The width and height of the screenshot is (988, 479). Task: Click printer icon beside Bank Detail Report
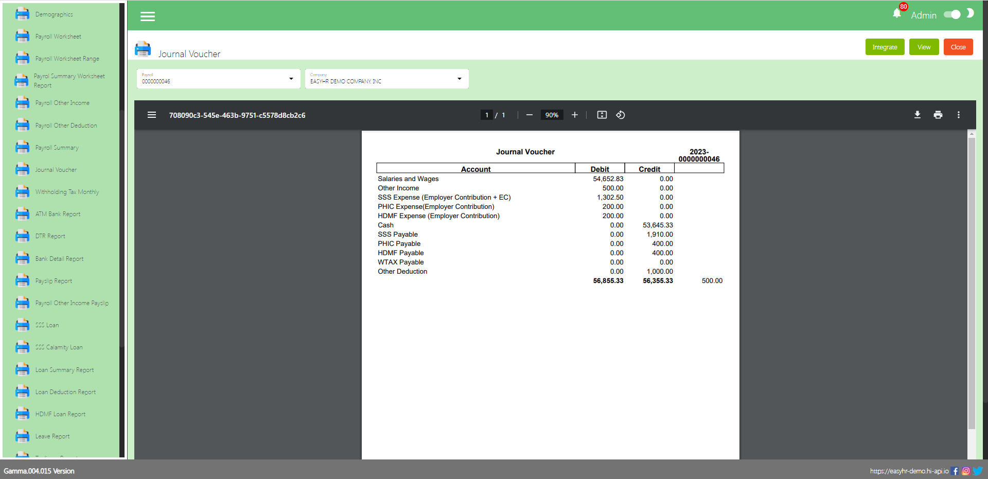point(22,258)
